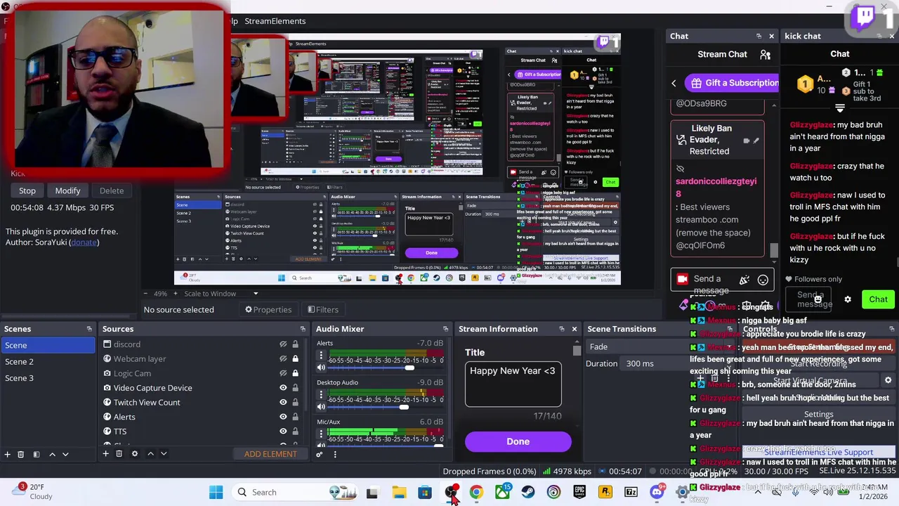Open File Explorer from taskbar
899x506 pixels.
click(398, 493)
